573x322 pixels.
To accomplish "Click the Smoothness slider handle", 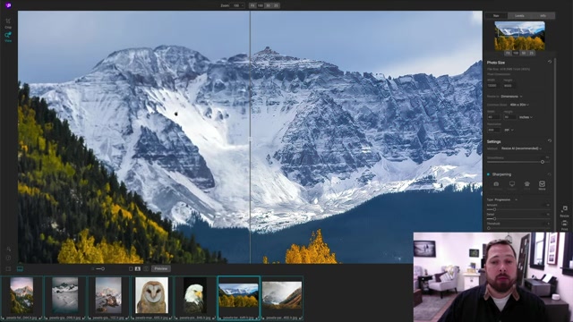I will (543, 162).
